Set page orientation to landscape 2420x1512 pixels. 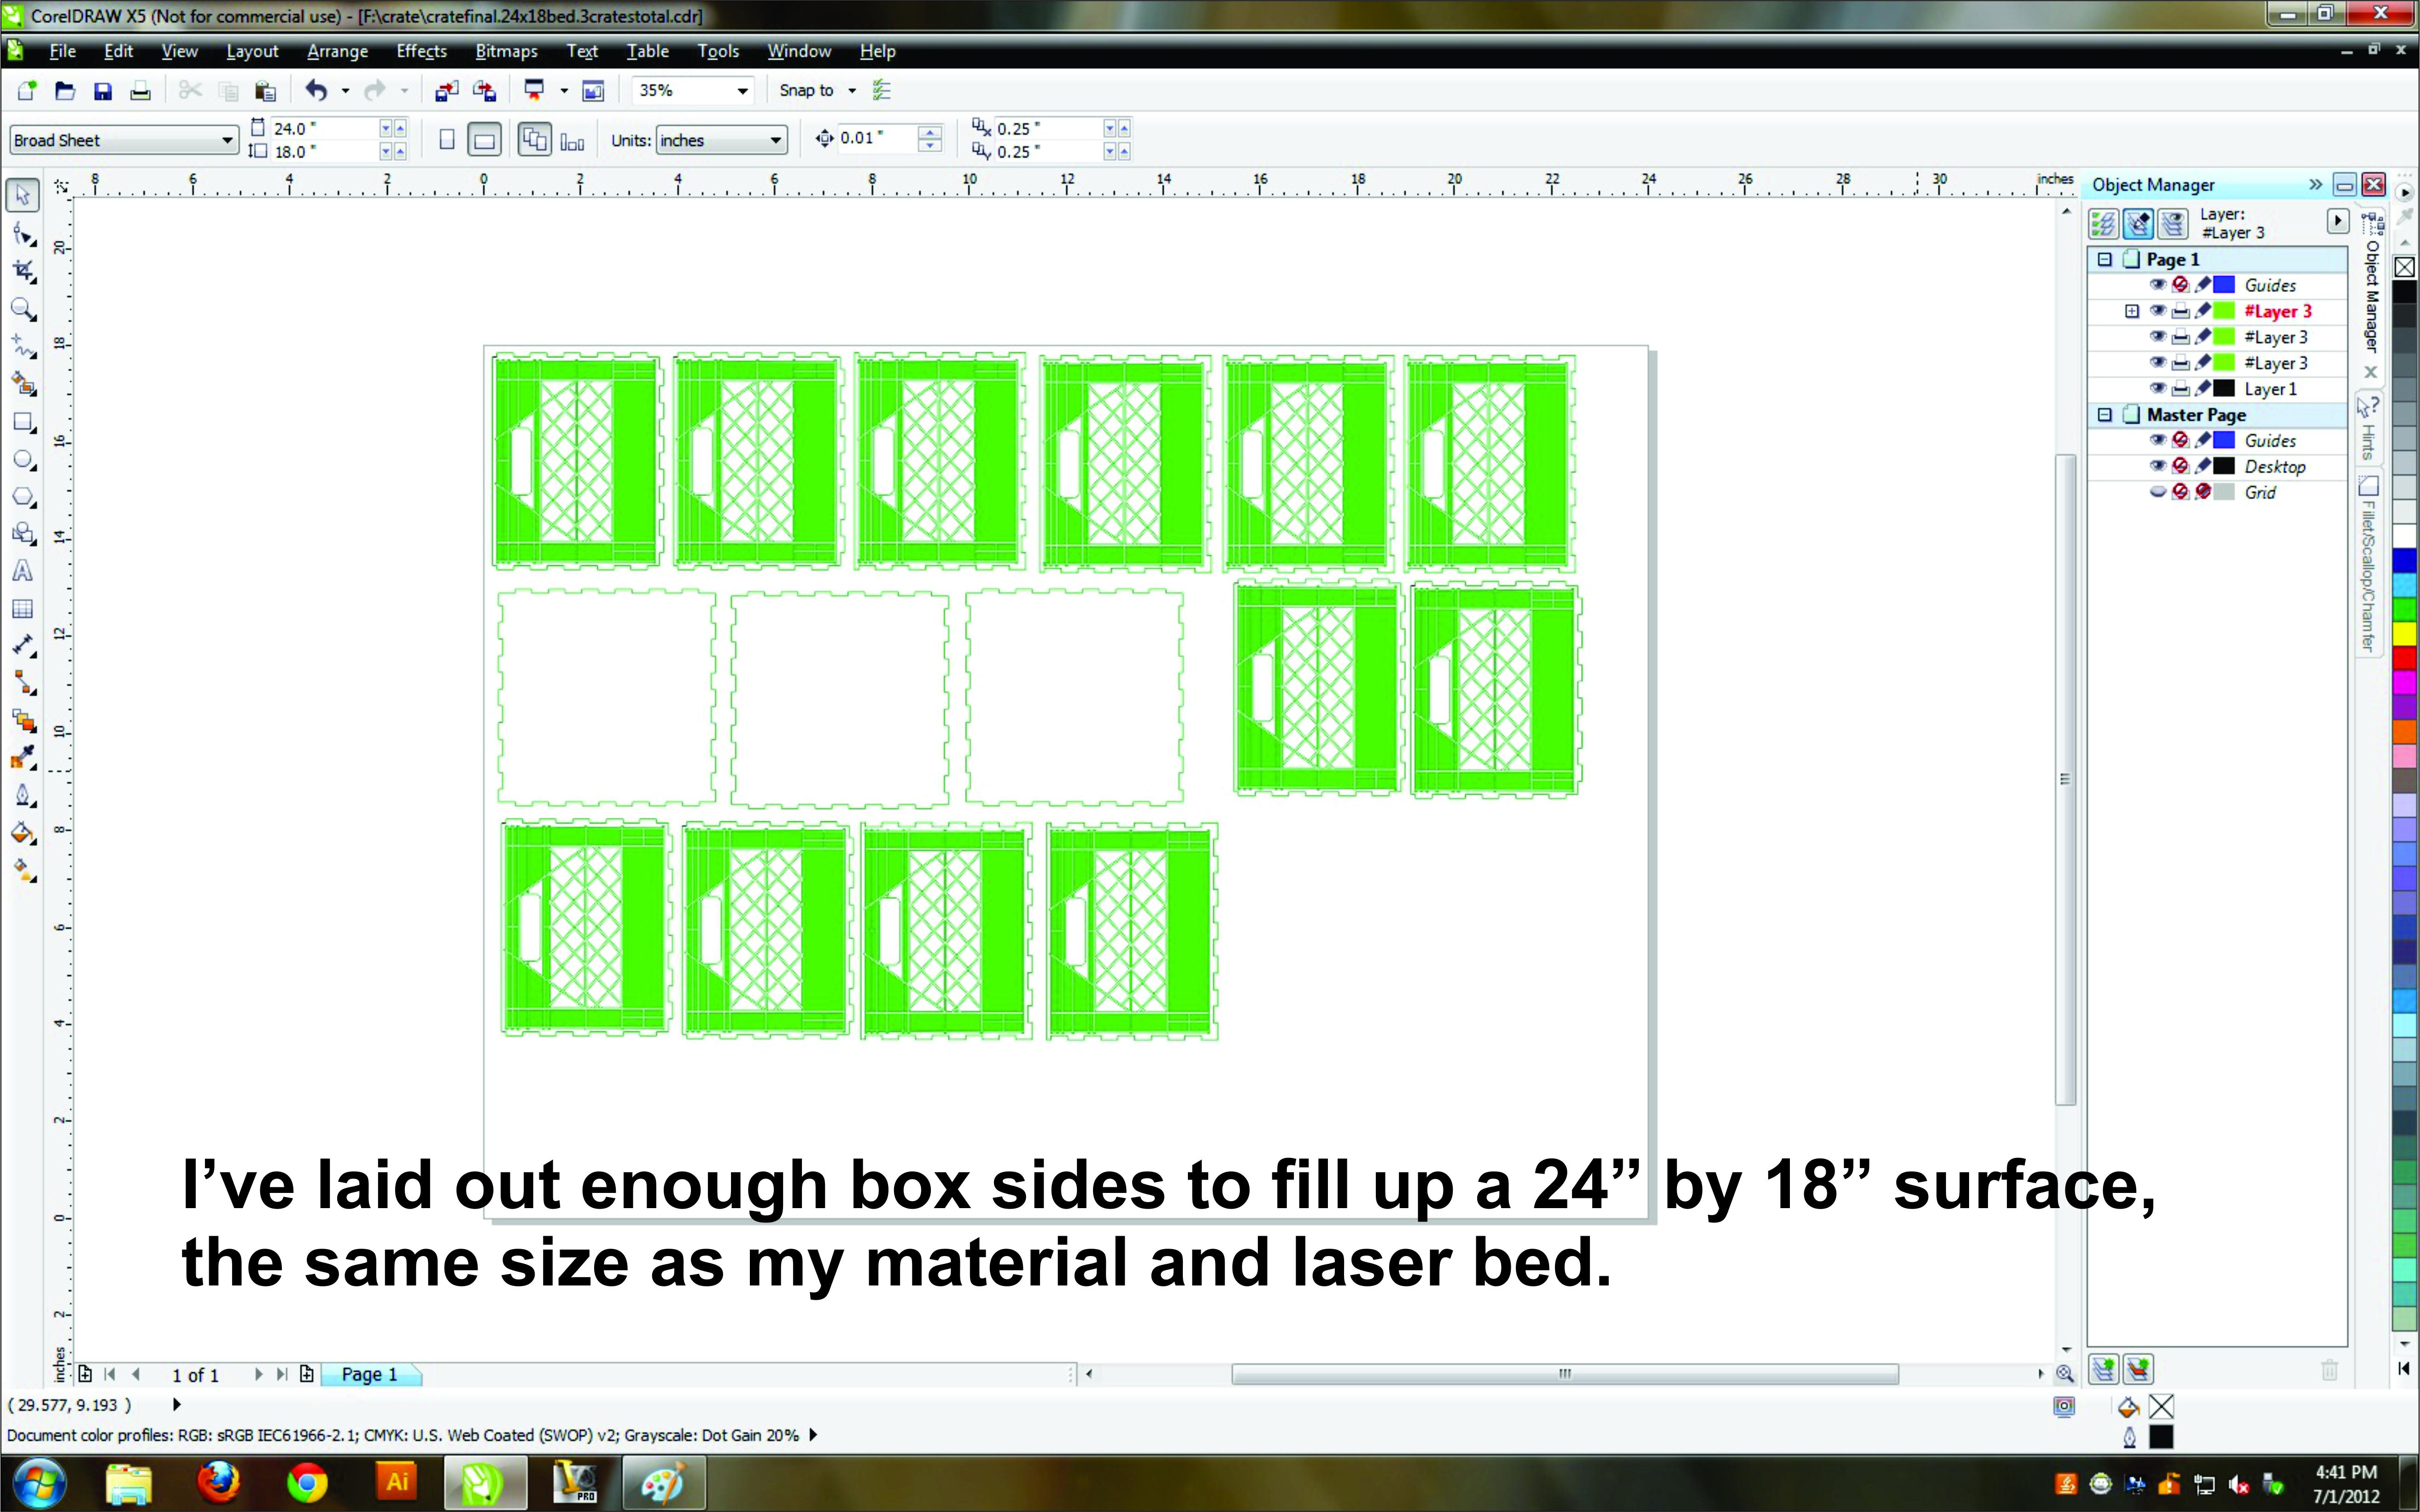[x=484, y=140]
